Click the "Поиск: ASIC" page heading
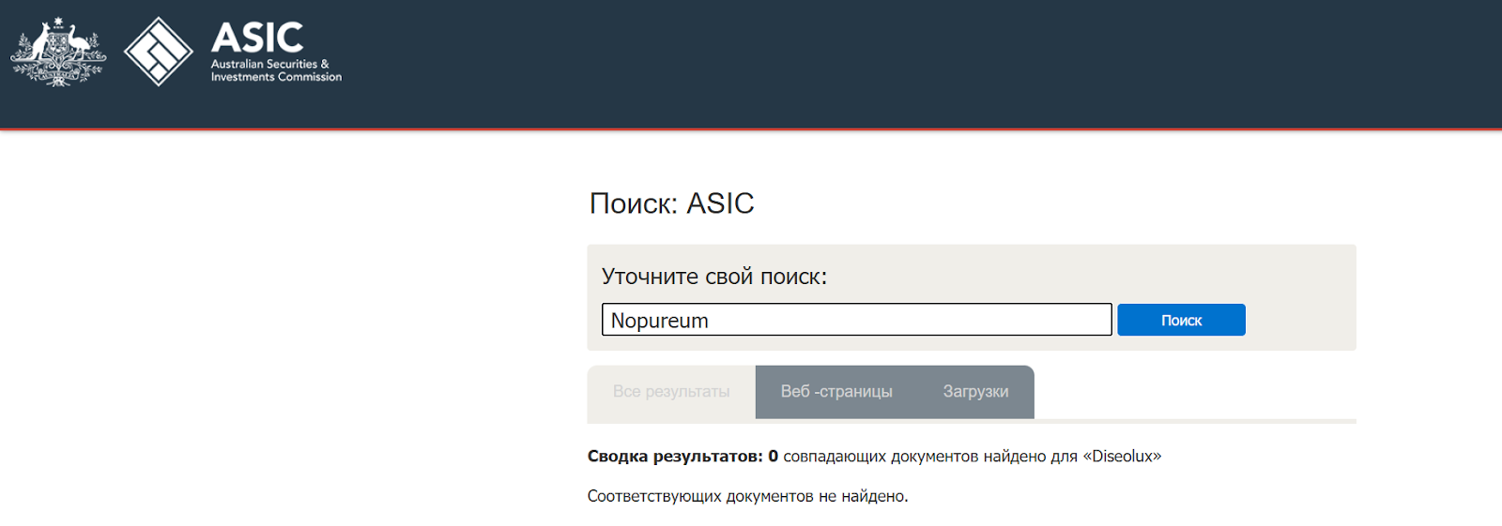Viewport: 1502px width, 526px height. coord(672,203)
